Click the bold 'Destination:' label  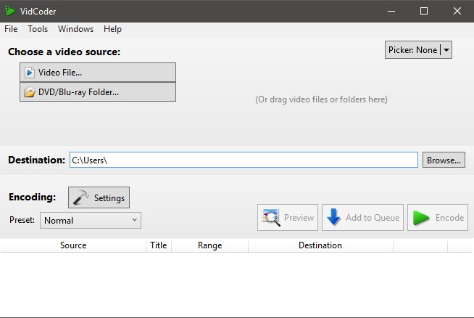[36, 160]
